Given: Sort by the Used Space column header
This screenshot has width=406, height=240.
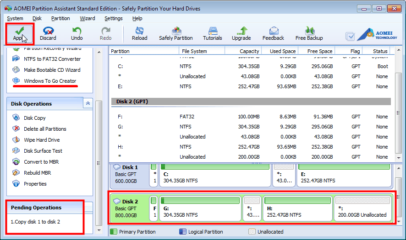Looking at the screenshot, I should pyautogui.click(x=280, y=51).
